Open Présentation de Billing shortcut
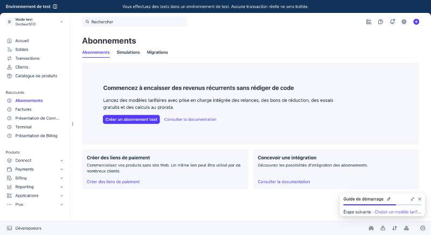Viewport: 431px width, 235px height. (x=36, y=136)
